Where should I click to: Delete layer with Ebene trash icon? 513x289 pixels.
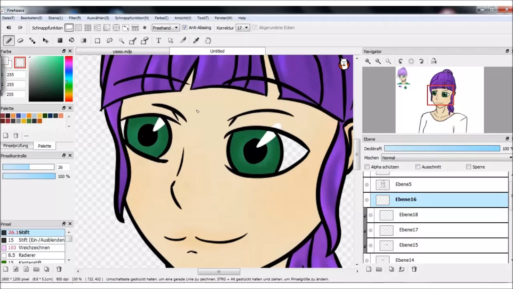tap(414, 269)
